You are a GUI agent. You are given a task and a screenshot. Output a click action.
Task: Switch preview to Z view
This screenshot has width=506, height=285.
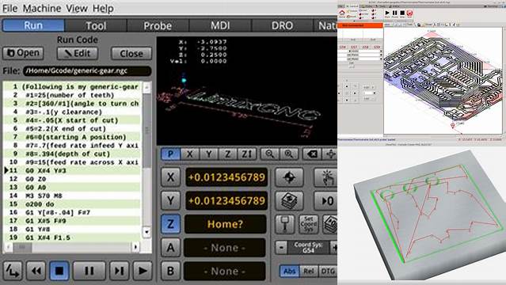228,154
